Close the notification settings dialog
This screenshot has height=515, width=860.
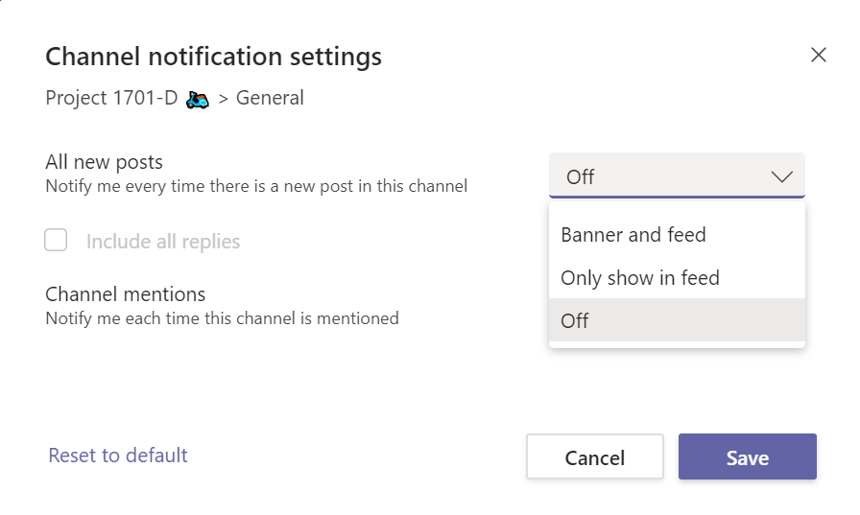(x=818, y=55)
